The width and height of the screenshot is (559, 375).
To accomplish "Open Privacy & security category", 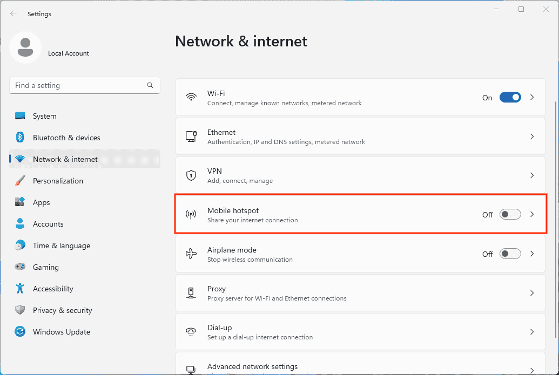I will tap(84, 310).
